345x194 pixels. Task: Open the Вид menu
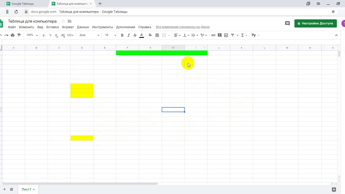pyautogui.click(x=40, y=27)
